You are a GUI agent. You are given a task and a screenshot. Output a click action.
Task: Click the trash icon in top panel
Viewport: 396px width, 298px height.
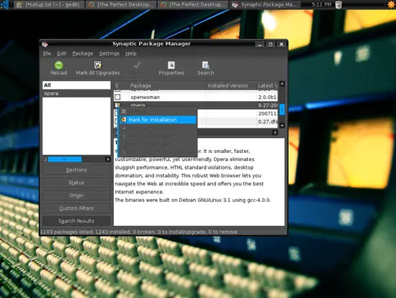tap(338, 4)
